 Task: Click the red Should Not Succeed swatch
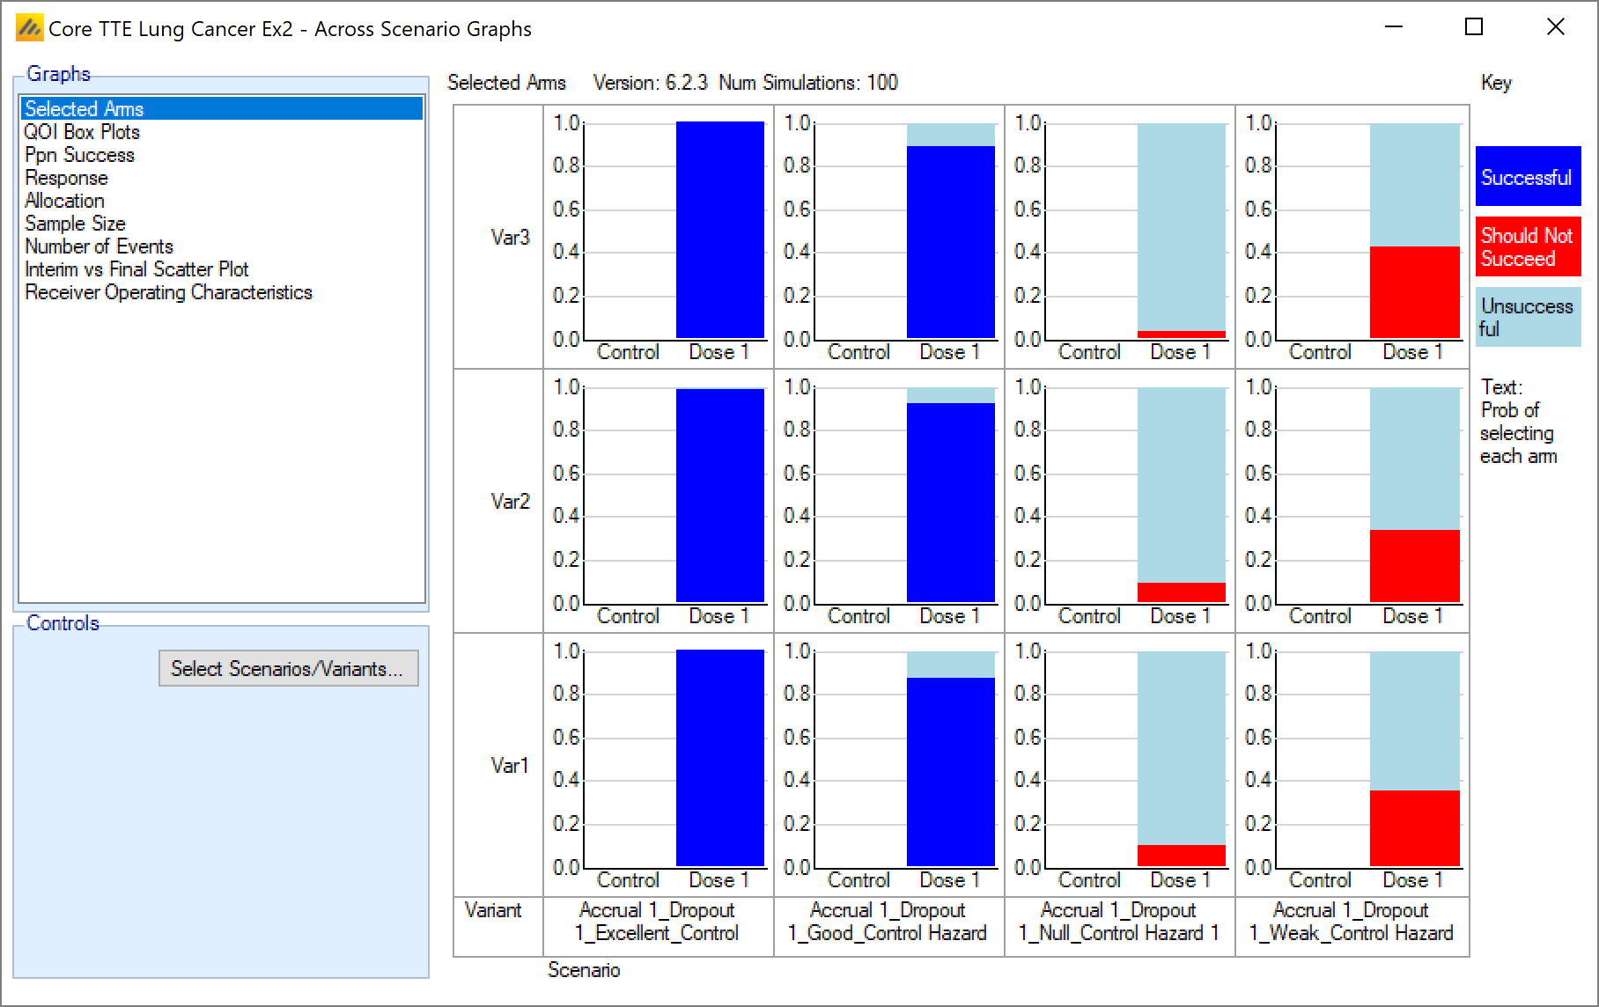pos(1528,247)
